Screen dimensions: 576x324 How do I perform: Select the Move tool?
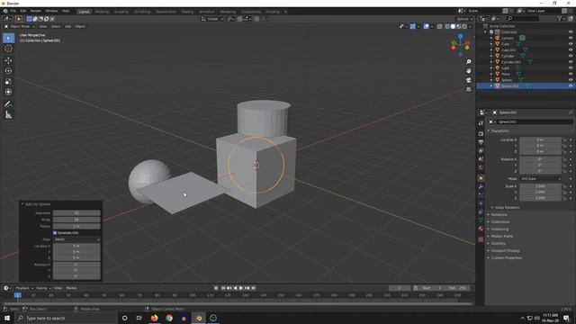(x=8, y=60)
